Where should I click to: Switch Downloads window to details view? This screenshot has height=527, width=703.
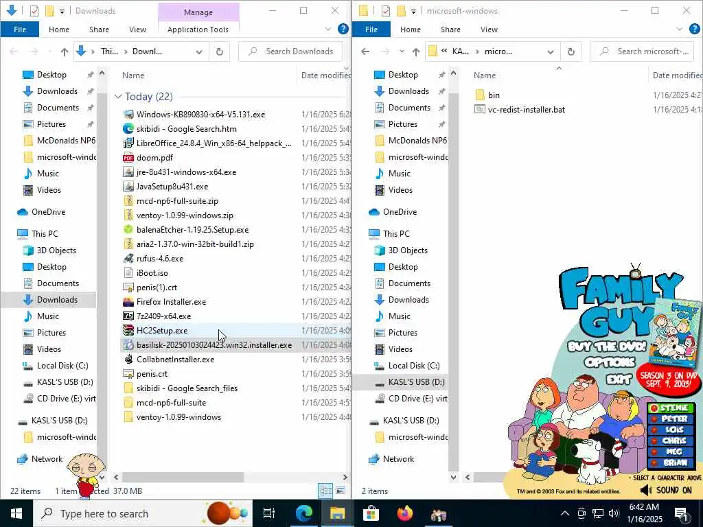tap(326, 491)
